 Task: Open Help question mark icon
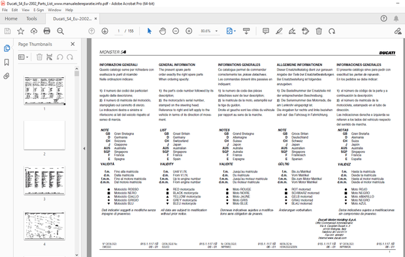384,18
